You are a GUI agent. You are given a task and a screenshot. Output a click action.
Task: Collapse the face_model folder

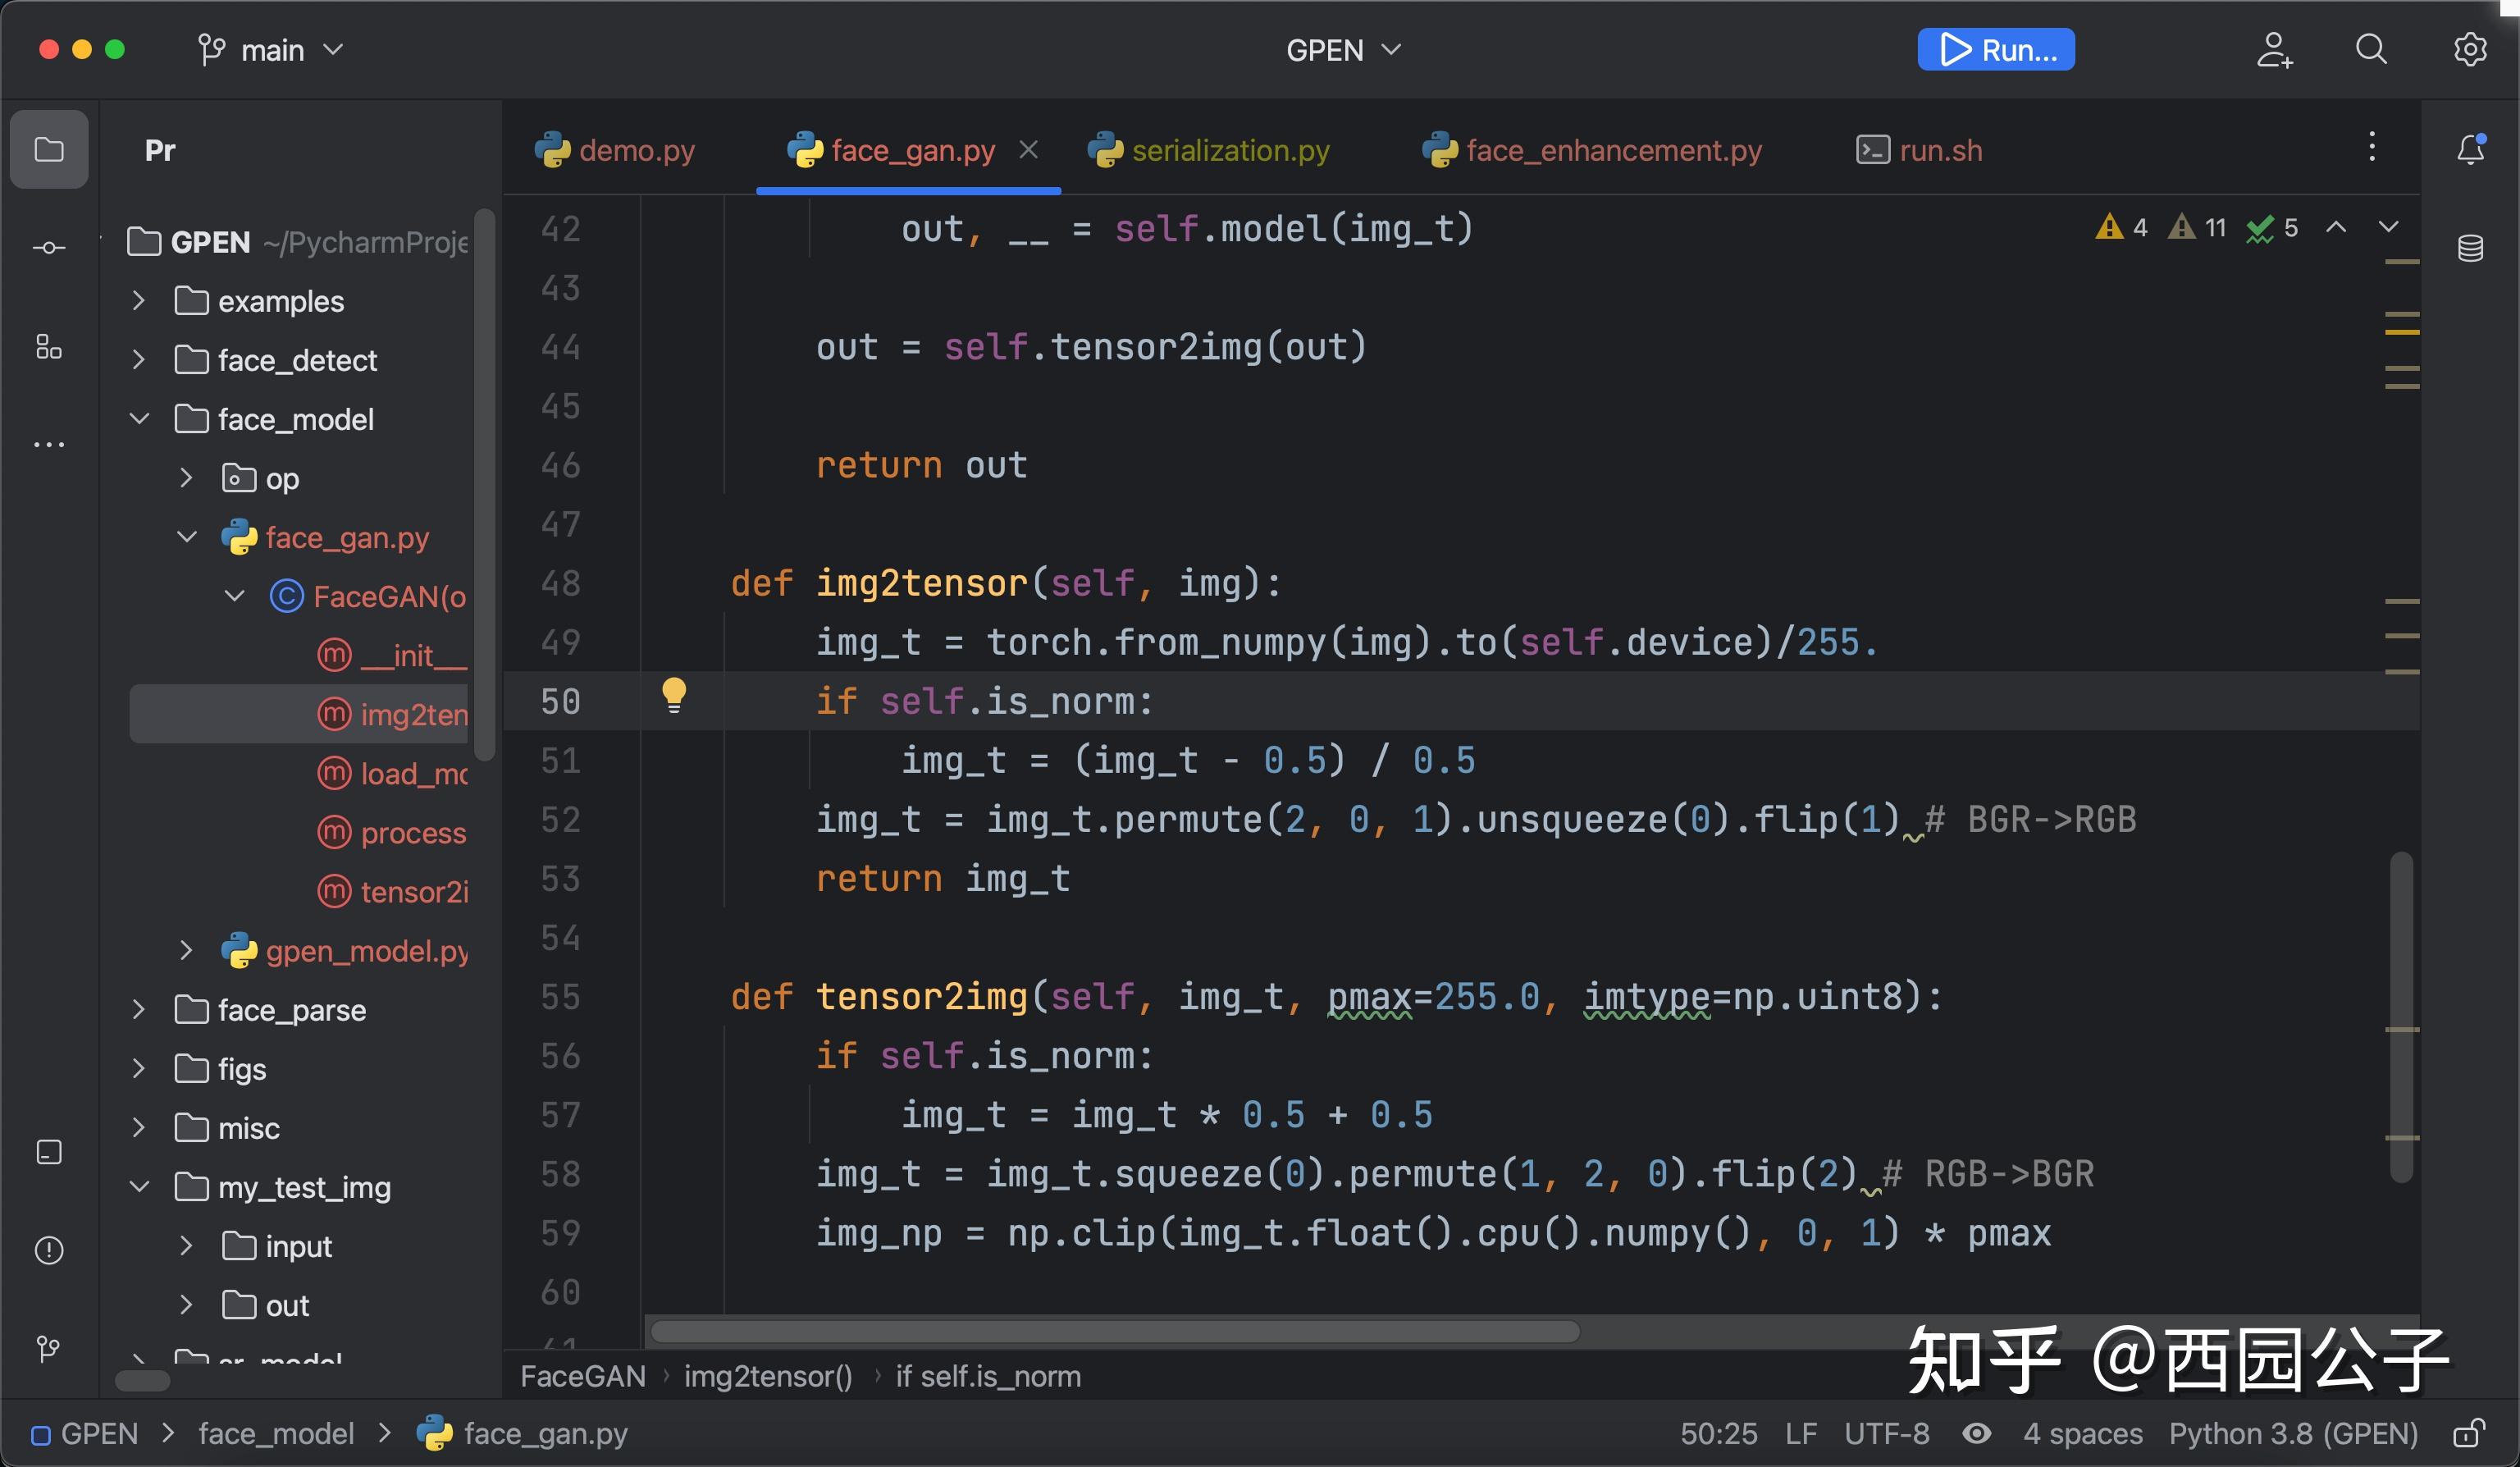tap(139, 419)
